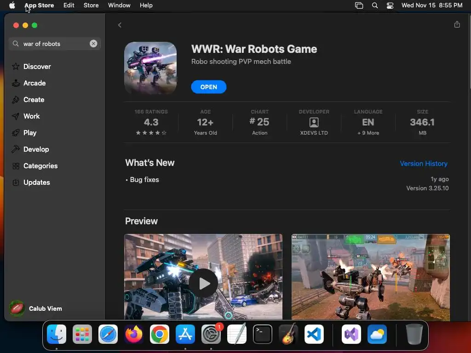
Task: Open Terminal from the Dock
Action: (263, 334)
